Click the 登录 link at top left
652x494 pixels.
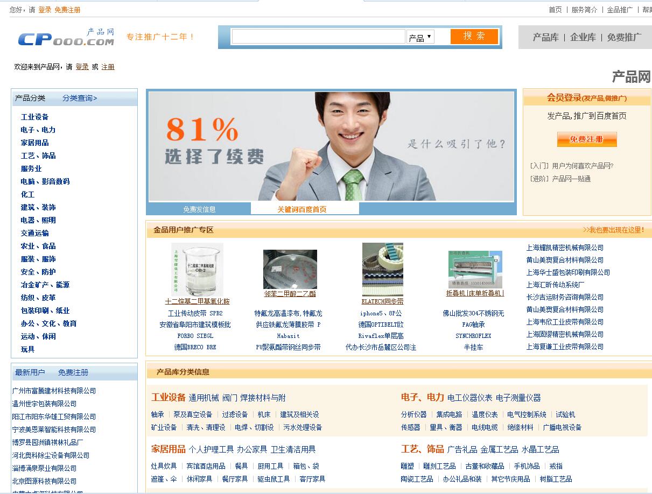click(45, 10)
